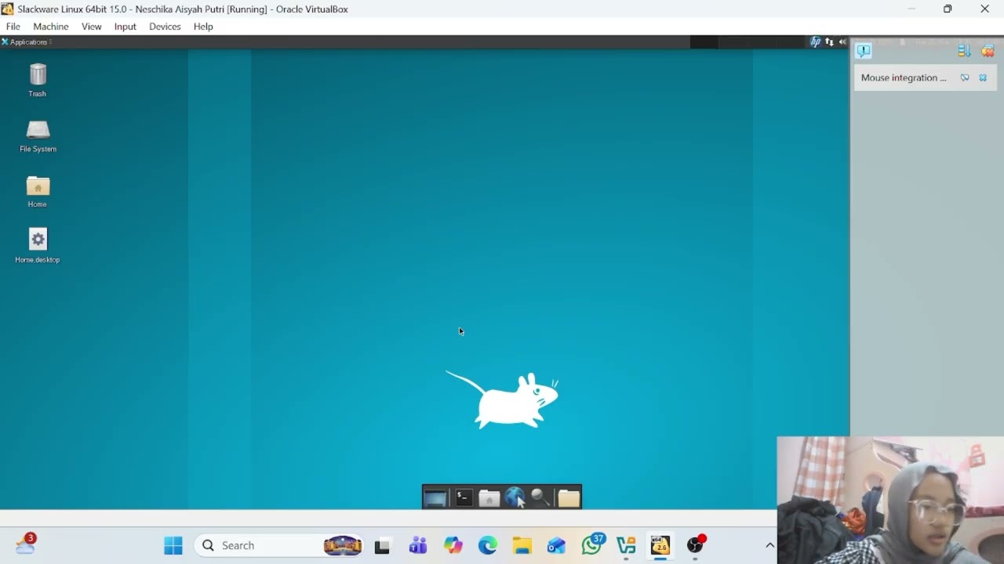Open the network connection tray icon
Viewport: 1004px width, 564px height.
pyautogui.click(x=829, y=42)
